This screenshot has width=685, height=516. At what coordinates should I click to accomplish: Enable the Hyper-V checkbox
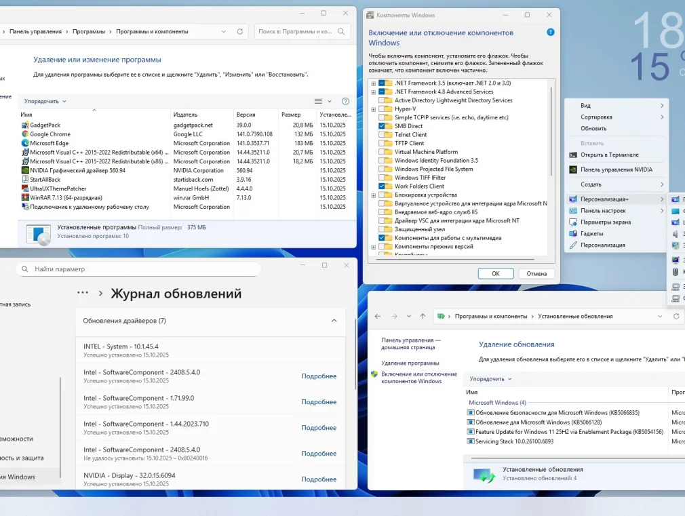pyautogui.click(x=382, y=108)
